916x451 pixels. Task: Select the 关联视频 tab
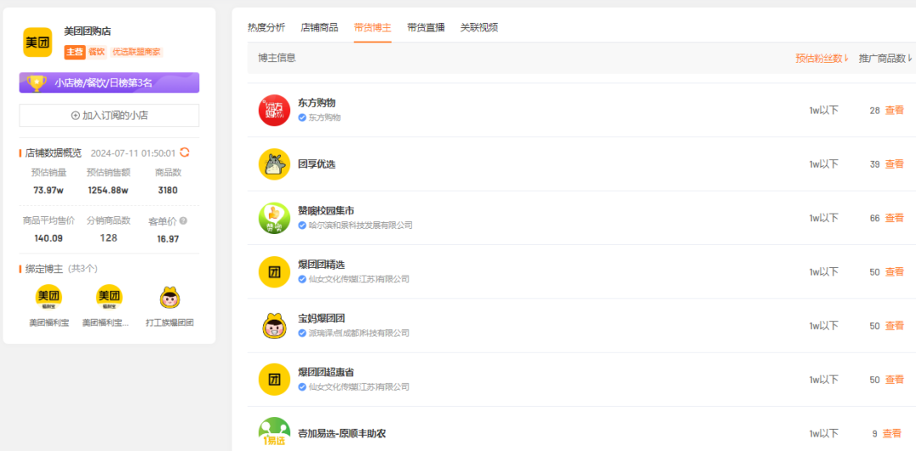[479, 27]
